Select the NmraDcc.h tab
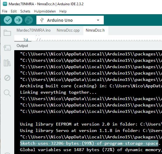 [95, 30]
